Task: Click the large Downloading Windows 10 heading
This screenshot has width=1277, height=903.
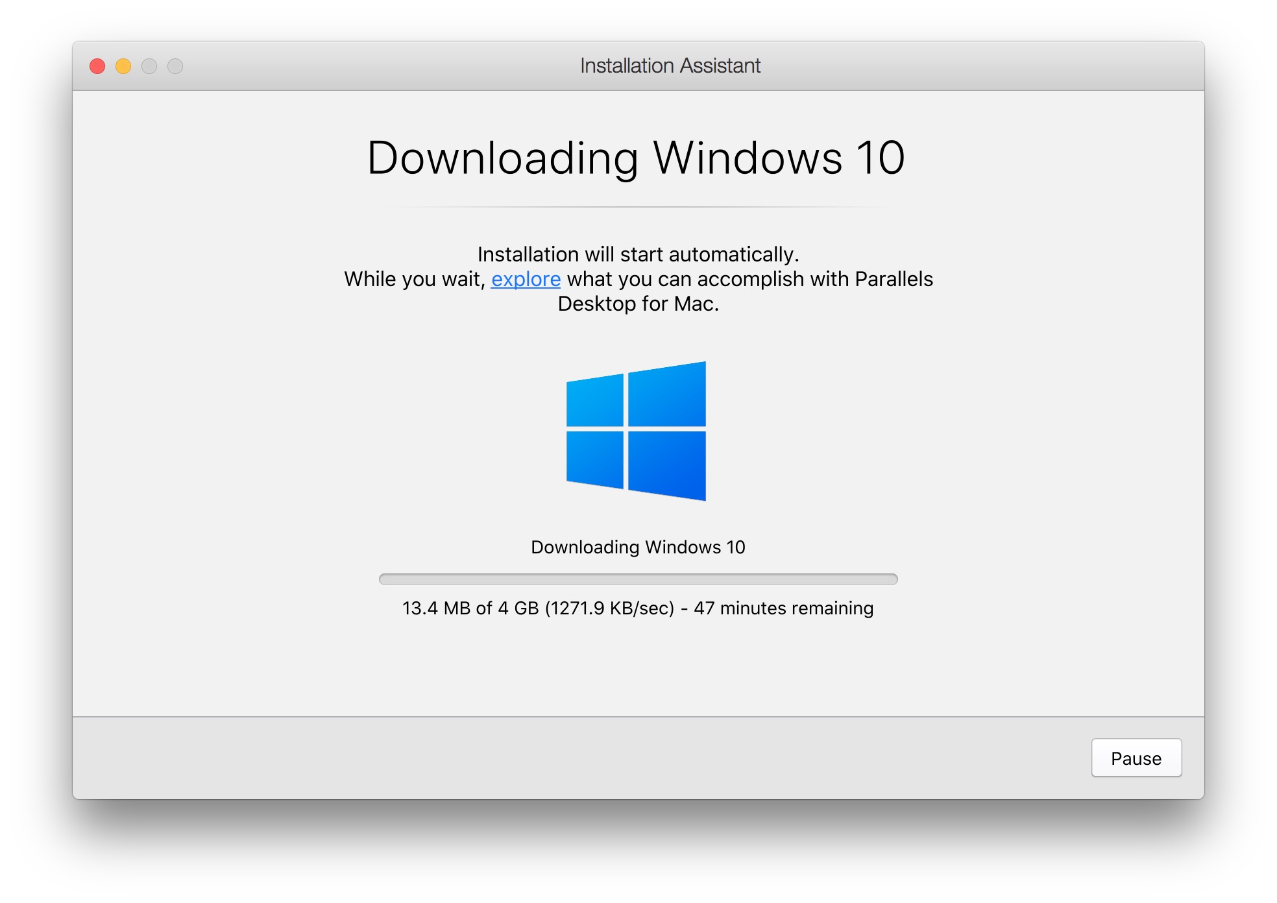Action: [x=636, y=158]
